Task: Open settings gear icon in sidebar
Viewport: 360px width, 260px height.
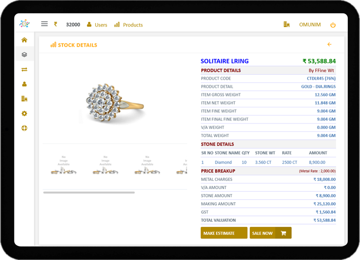Action: pyautogui.click(x=24, y=113)
